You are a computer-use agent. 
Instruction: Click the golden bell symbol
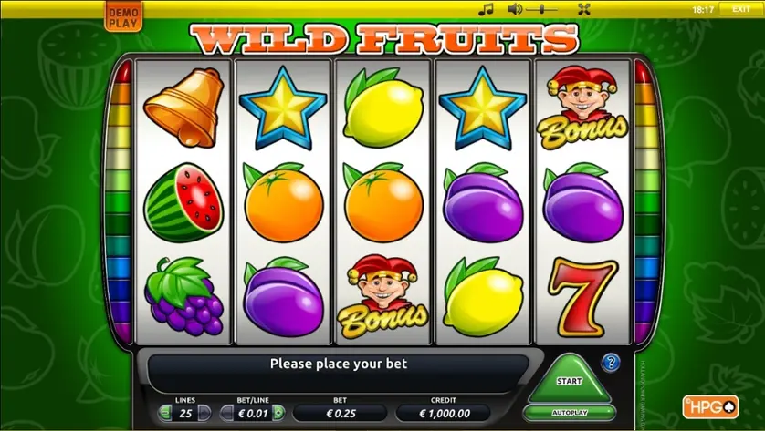click(x=183, y=108)
